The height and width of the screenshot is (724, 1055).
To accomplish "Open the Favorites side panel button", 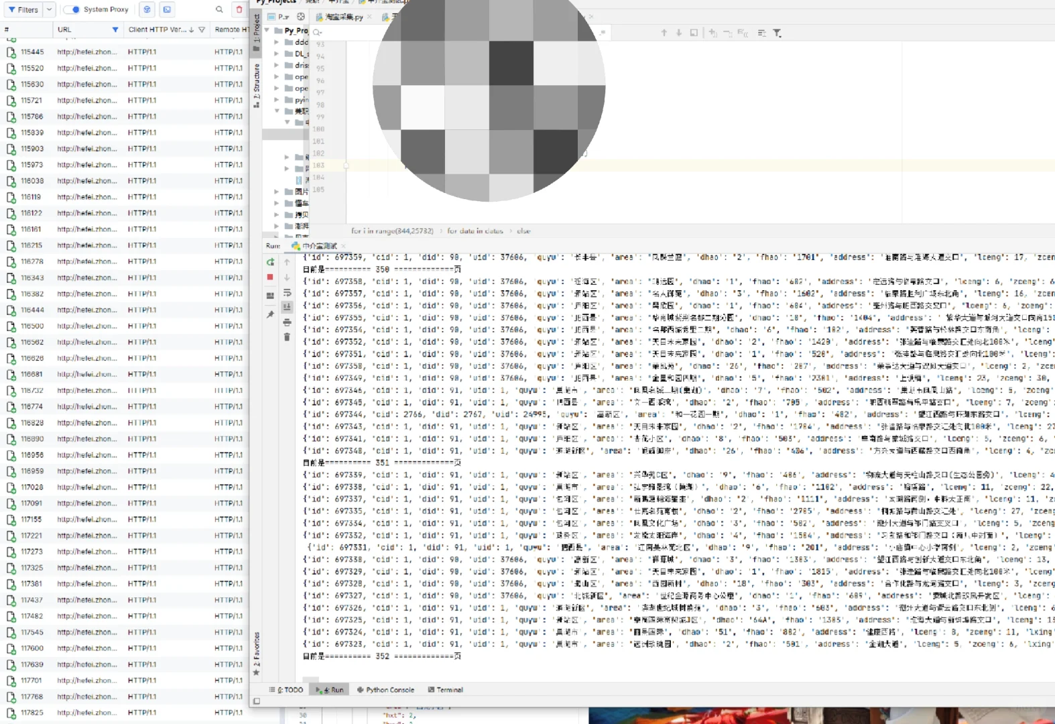I will (256, 654).
